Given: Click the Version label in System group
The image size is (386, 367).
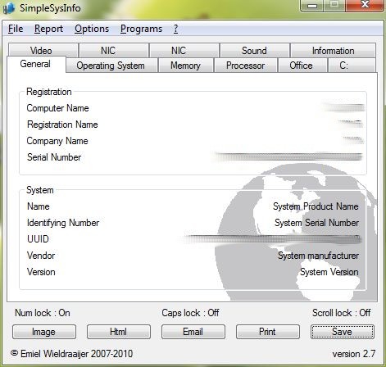Looking at the screenshot, I should (x=41, y=272).
